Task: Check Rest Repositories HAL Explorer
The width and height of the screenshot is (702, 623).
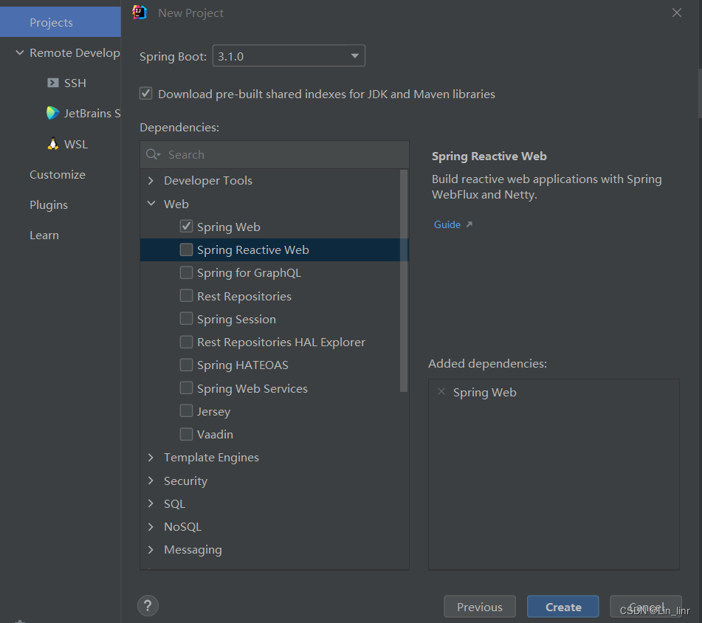Action: 186,342
